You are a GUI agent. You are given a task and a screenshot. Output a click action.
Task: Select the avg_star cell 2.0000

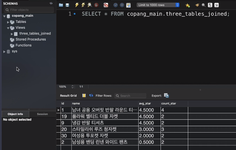149,136
